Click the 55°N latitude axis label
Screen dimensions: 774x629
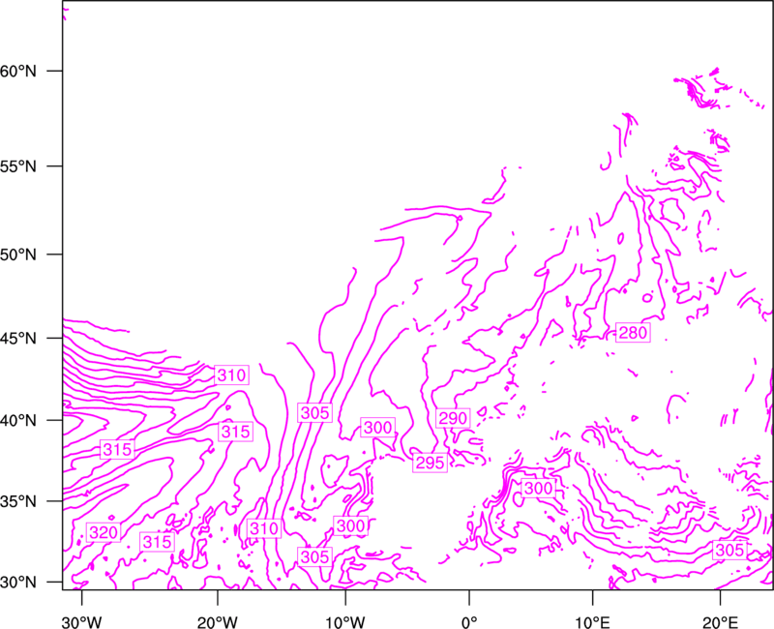coord(18,166)
